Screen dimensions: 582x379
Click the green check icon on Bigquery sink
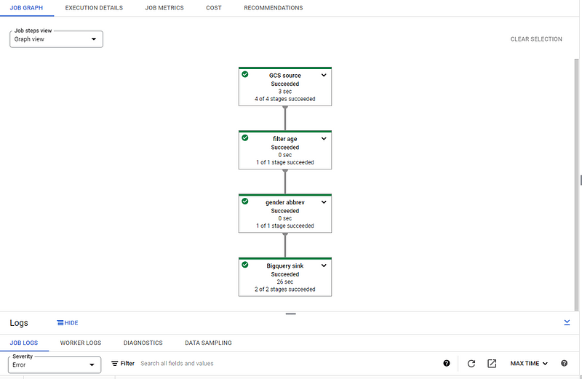(x=245, y=265)
